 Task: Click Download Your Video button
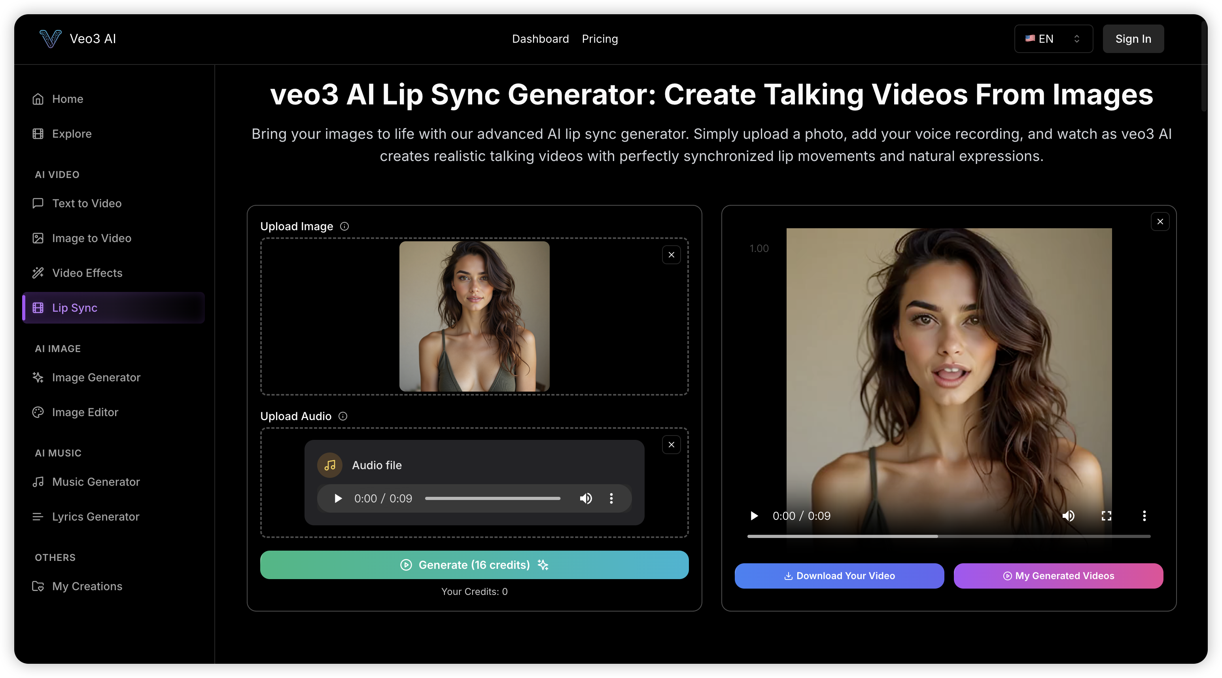[839, 576]
